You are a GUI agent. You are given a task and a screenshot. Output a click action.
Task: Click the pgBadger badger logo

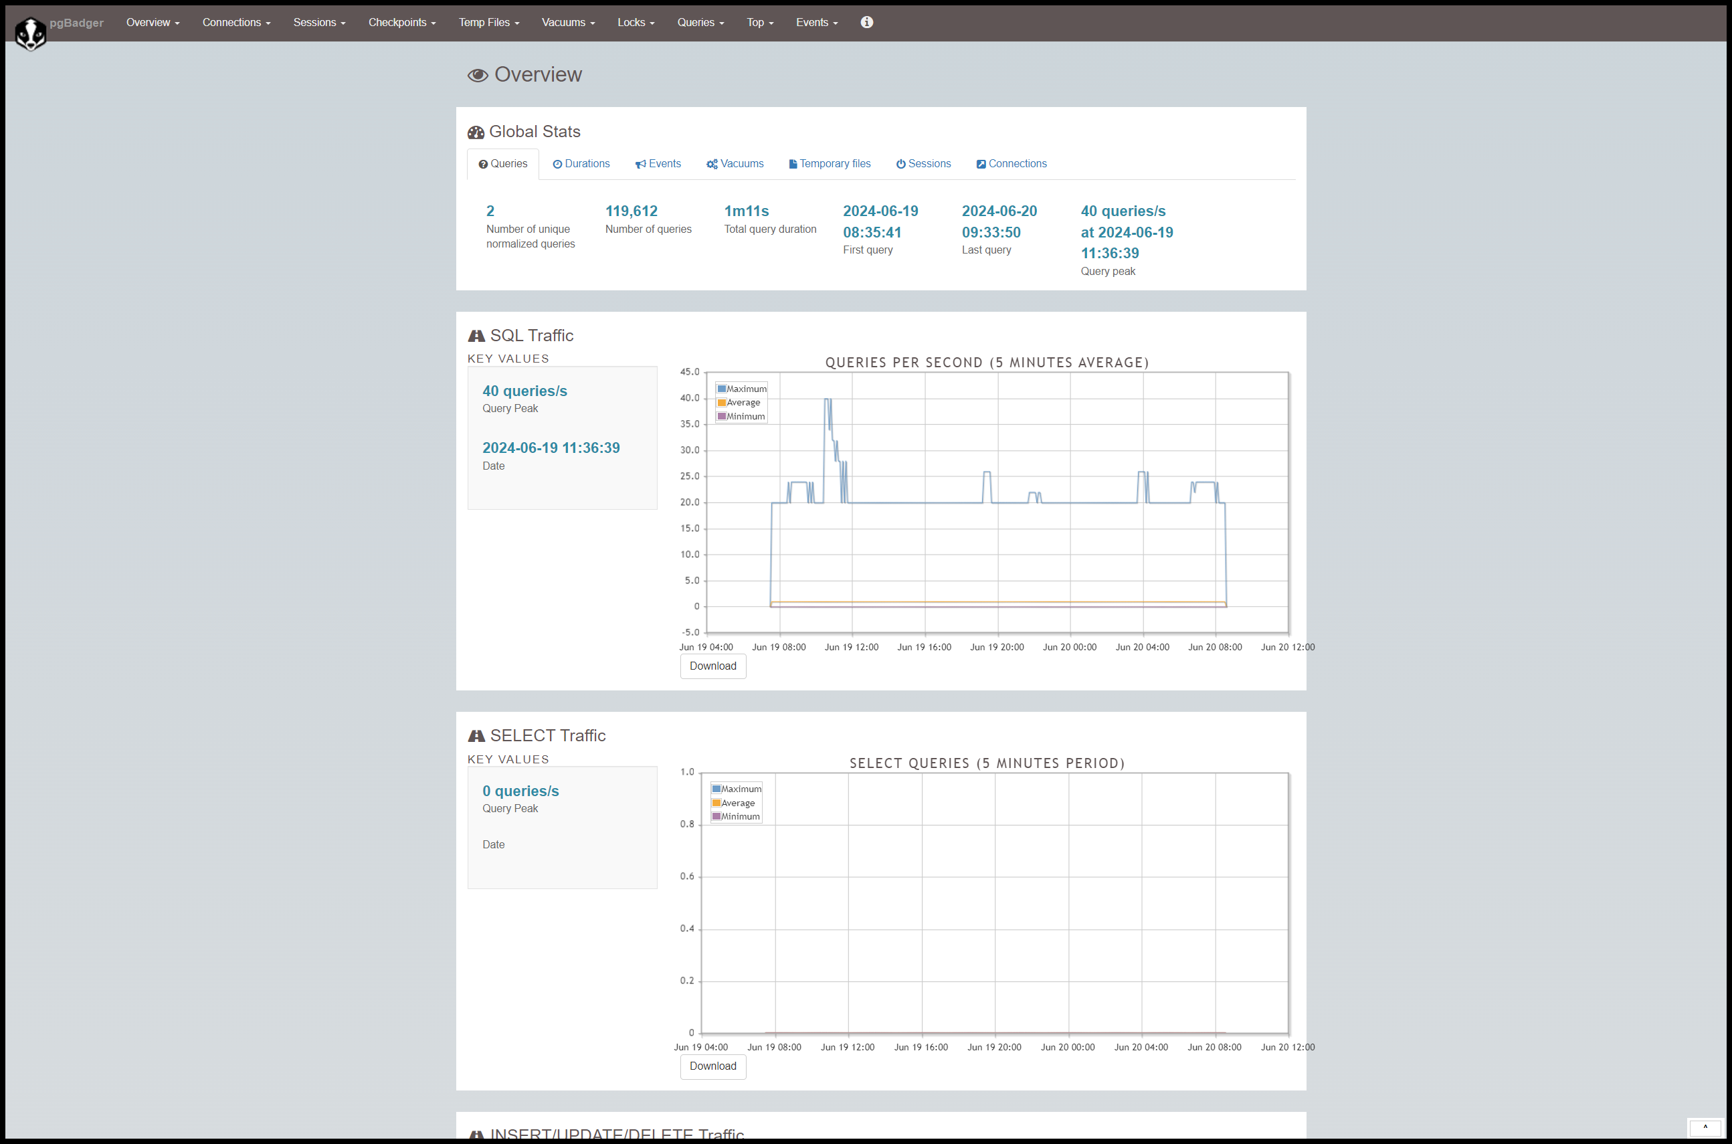pyautogui.click(x=31, y=33)
